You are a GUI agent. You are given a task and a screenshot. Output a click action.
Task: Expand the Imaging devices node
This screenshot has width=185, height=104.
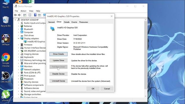[x=18, y=54]
